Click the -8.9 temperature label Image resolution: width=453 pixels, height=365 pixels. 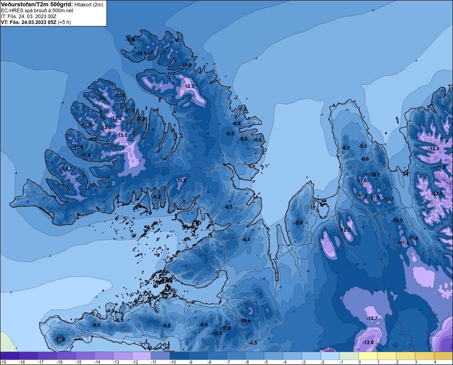[166, 326]
